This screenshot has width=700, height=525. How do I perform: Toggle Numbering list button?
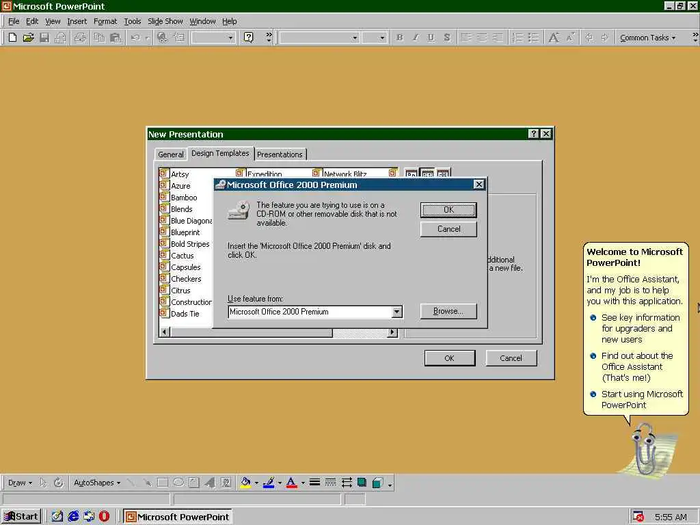click(x=517, y=38)
